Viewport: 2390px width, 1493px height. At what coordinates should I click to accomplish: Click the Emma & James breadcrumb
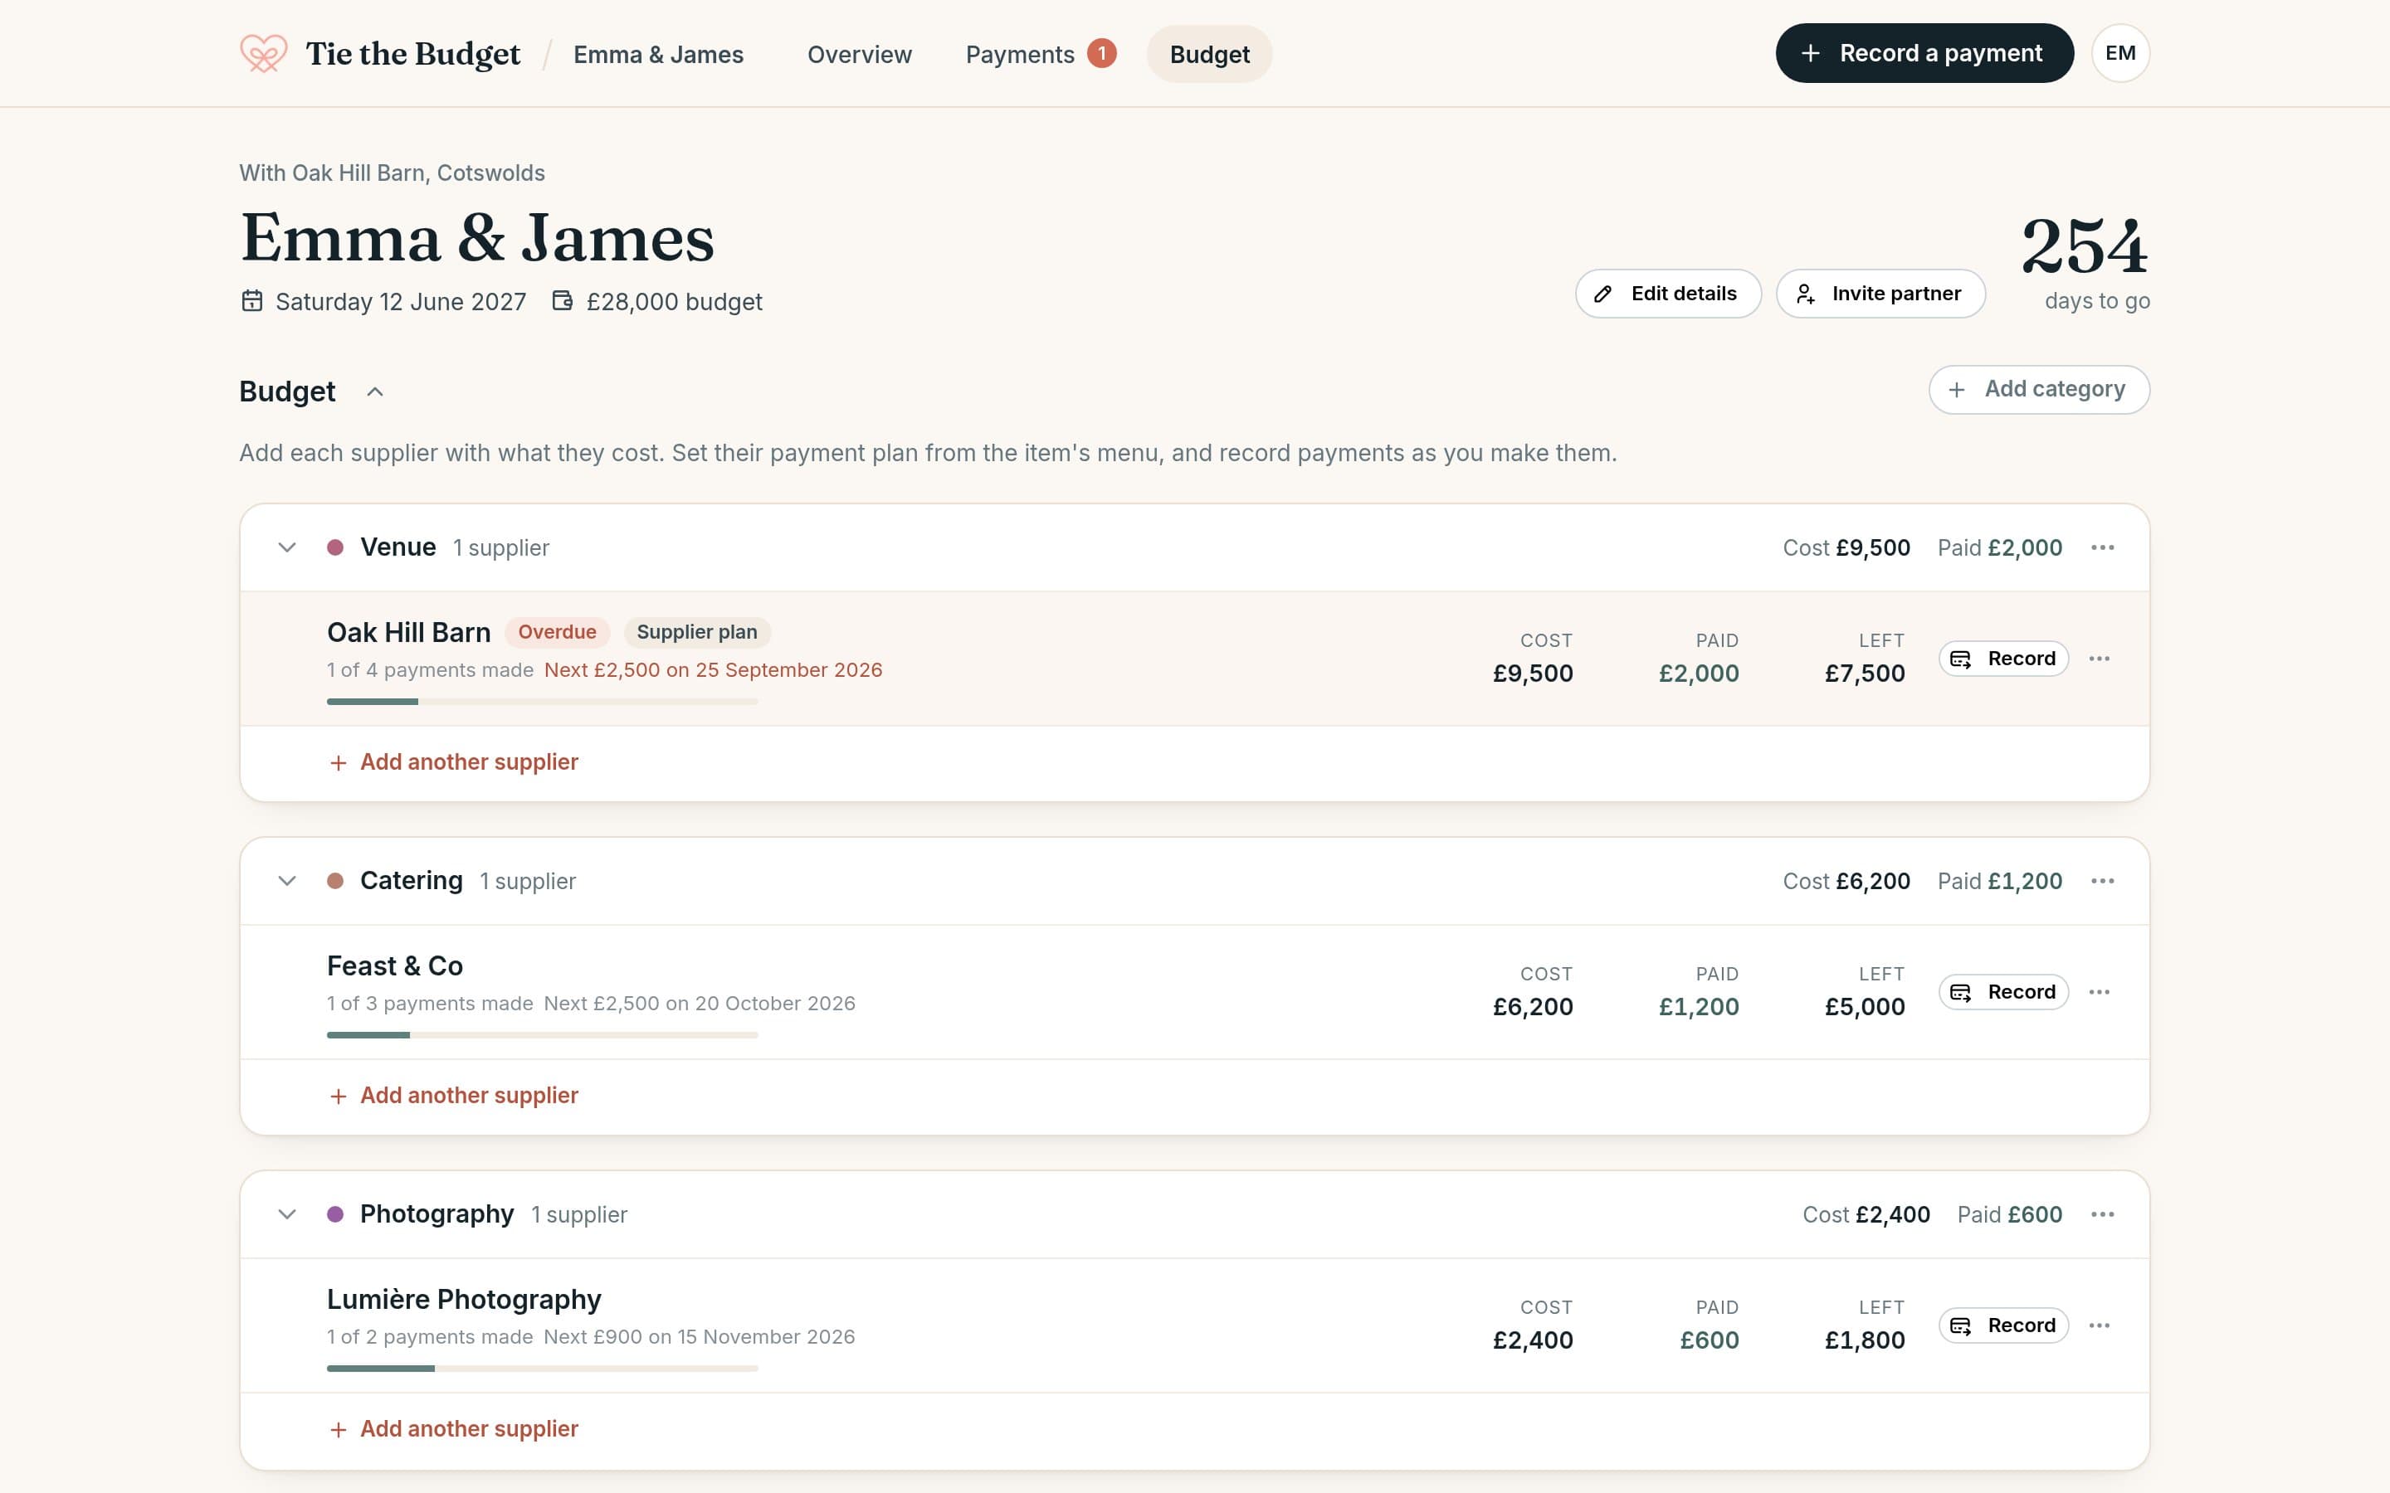[x=659, y=54]
